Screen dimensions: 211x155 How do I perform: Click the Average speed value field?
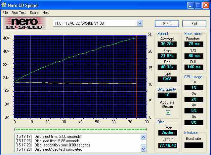click(167, 44)
